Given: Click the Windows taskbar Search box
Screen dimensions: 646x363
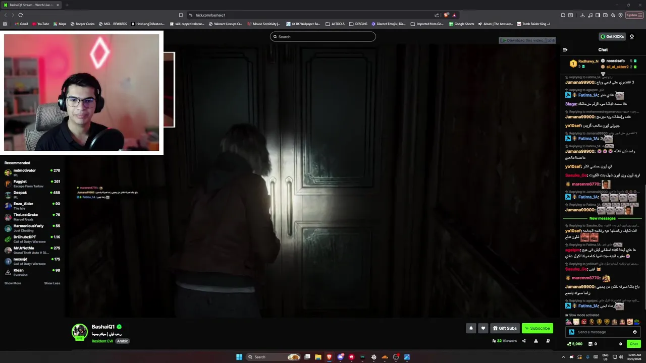Looking at the screenshot, I should 273,357.
